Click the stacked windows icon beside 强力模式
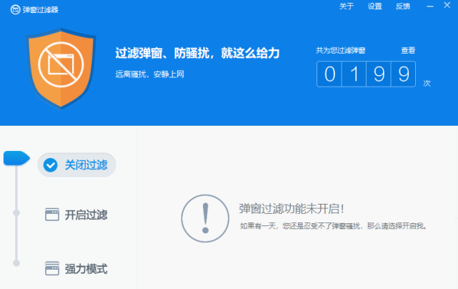 [52, 268]
